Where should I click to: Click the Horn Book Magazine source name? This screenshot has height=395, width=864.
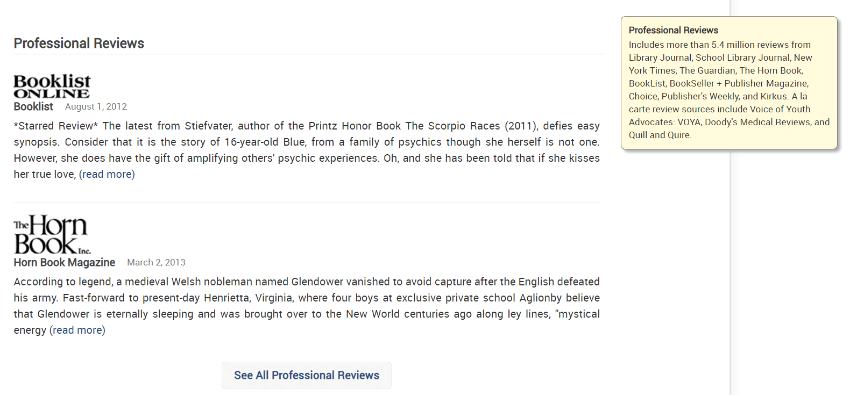click(x=65, y=262)
